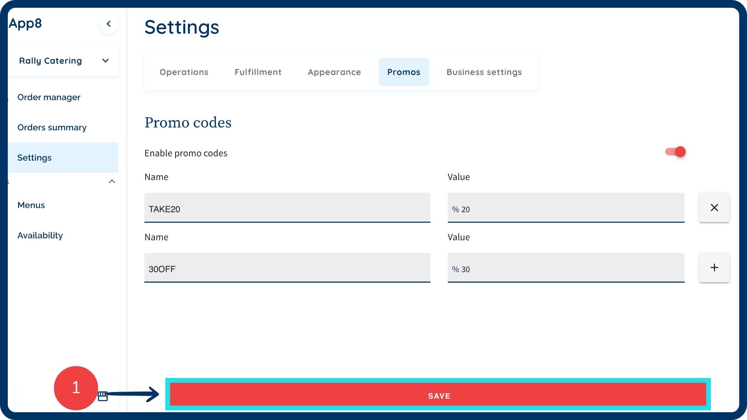Select the Promos tab
747x420 pixels.
(x=403, y=72)
